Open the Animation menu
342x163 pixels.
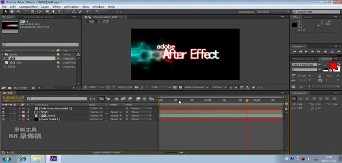[71, 7]
